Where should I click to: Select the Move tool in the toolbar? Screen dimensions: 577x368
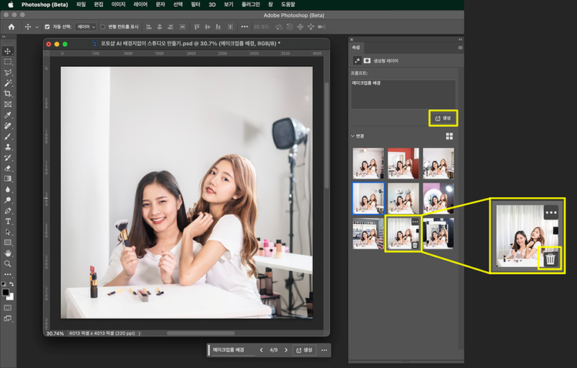coord(8,50)
